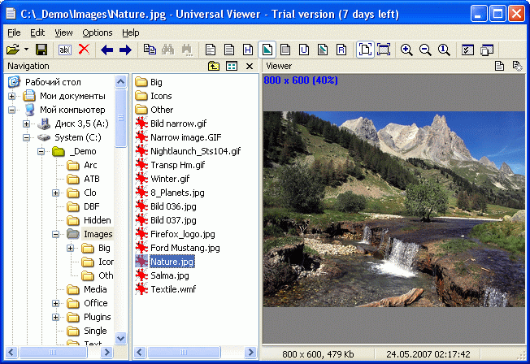Click the page icon in Viewer header
The width and height of the screenshot is (530, 364).
point(499,66)
